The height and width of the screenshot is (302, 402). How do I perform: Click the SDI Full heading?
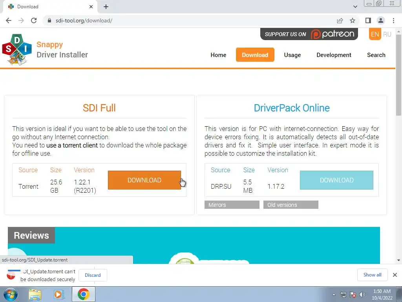(99, 108)
